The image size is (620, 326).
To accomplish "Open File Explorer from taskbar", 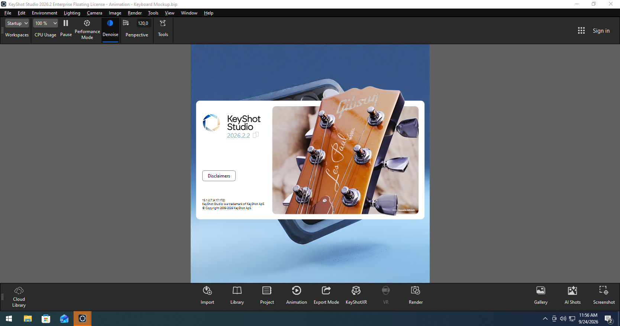I will tap(28, 319).
